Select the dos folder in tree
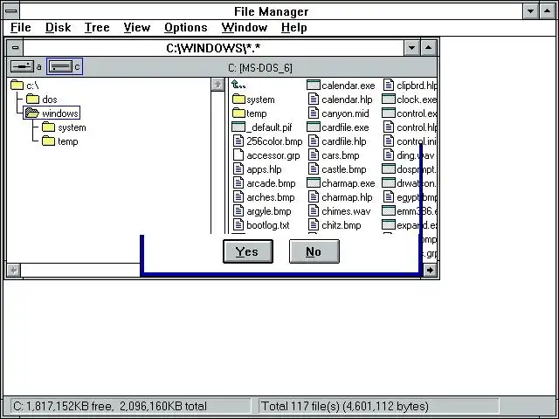The width and height of the screenshot is (559, 419). 41,99
